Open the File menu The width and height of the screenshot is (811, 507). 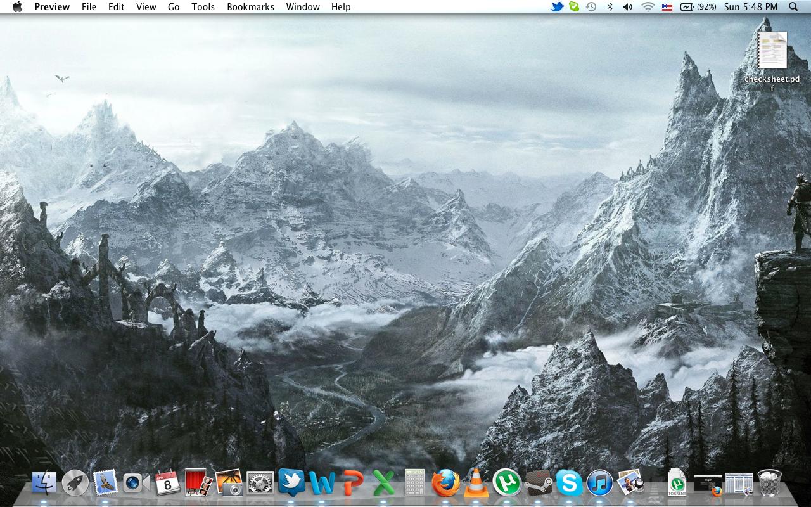(x=89, y=7)
